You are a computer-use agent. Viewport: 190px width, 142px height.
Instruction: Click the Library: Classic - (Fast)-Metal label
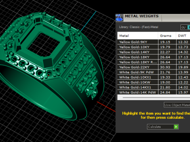pos(139,27)
